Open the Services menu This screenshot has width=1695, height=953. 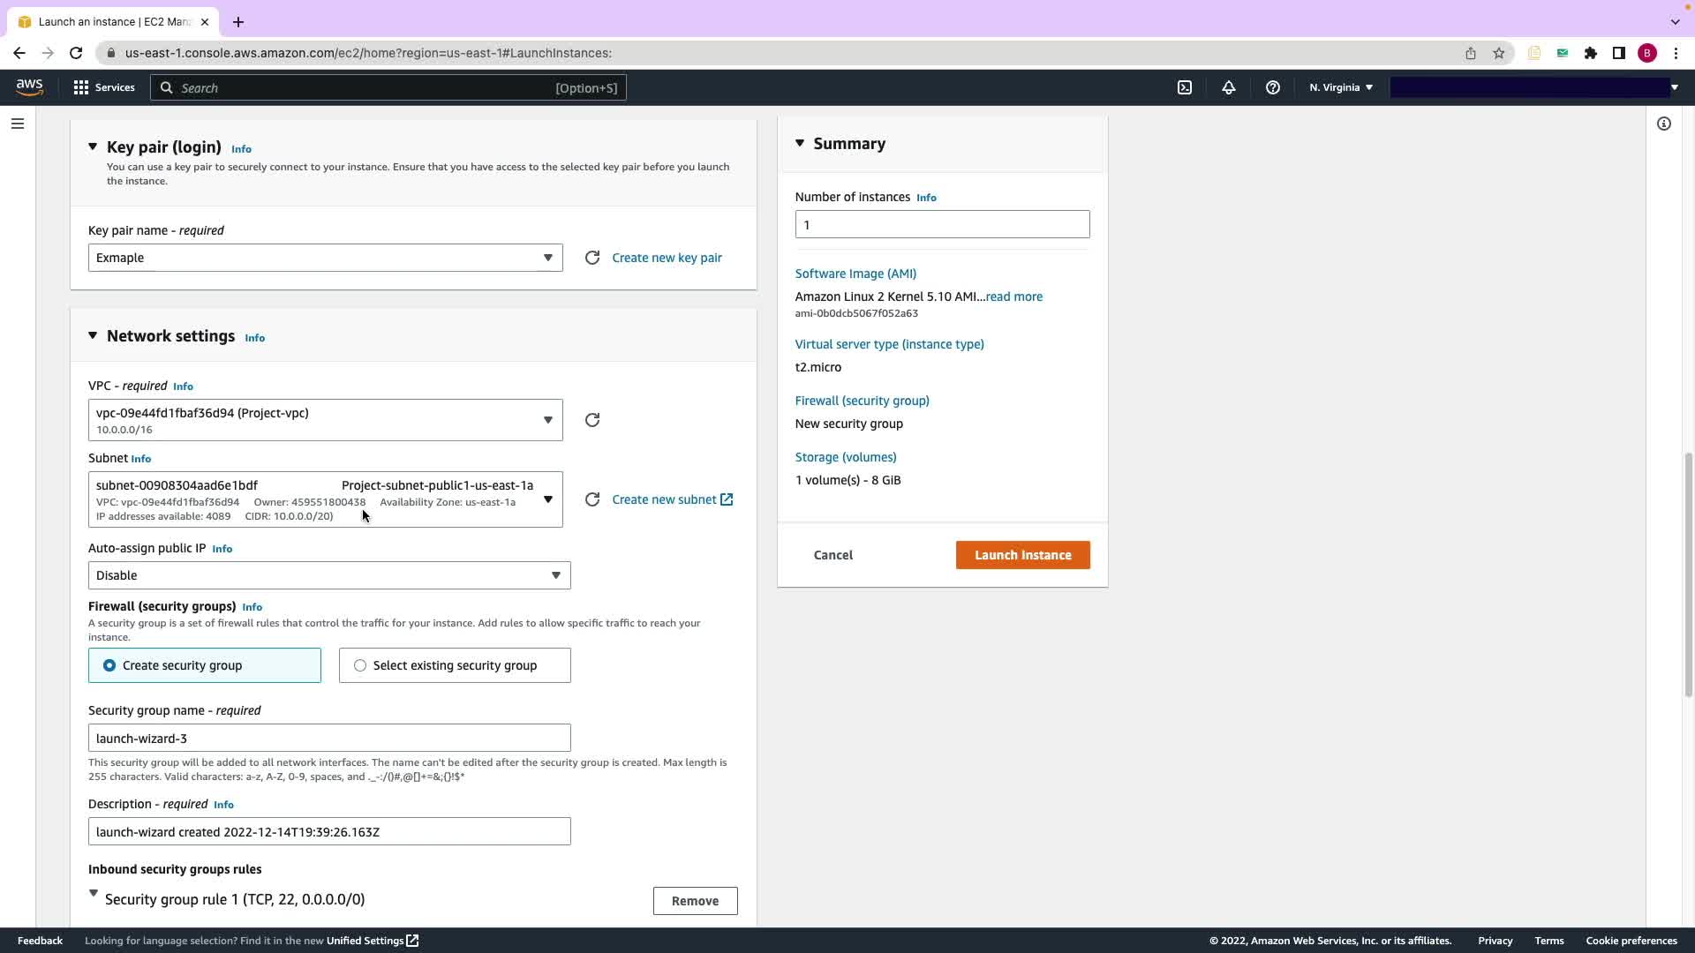(x=104, y=87)
